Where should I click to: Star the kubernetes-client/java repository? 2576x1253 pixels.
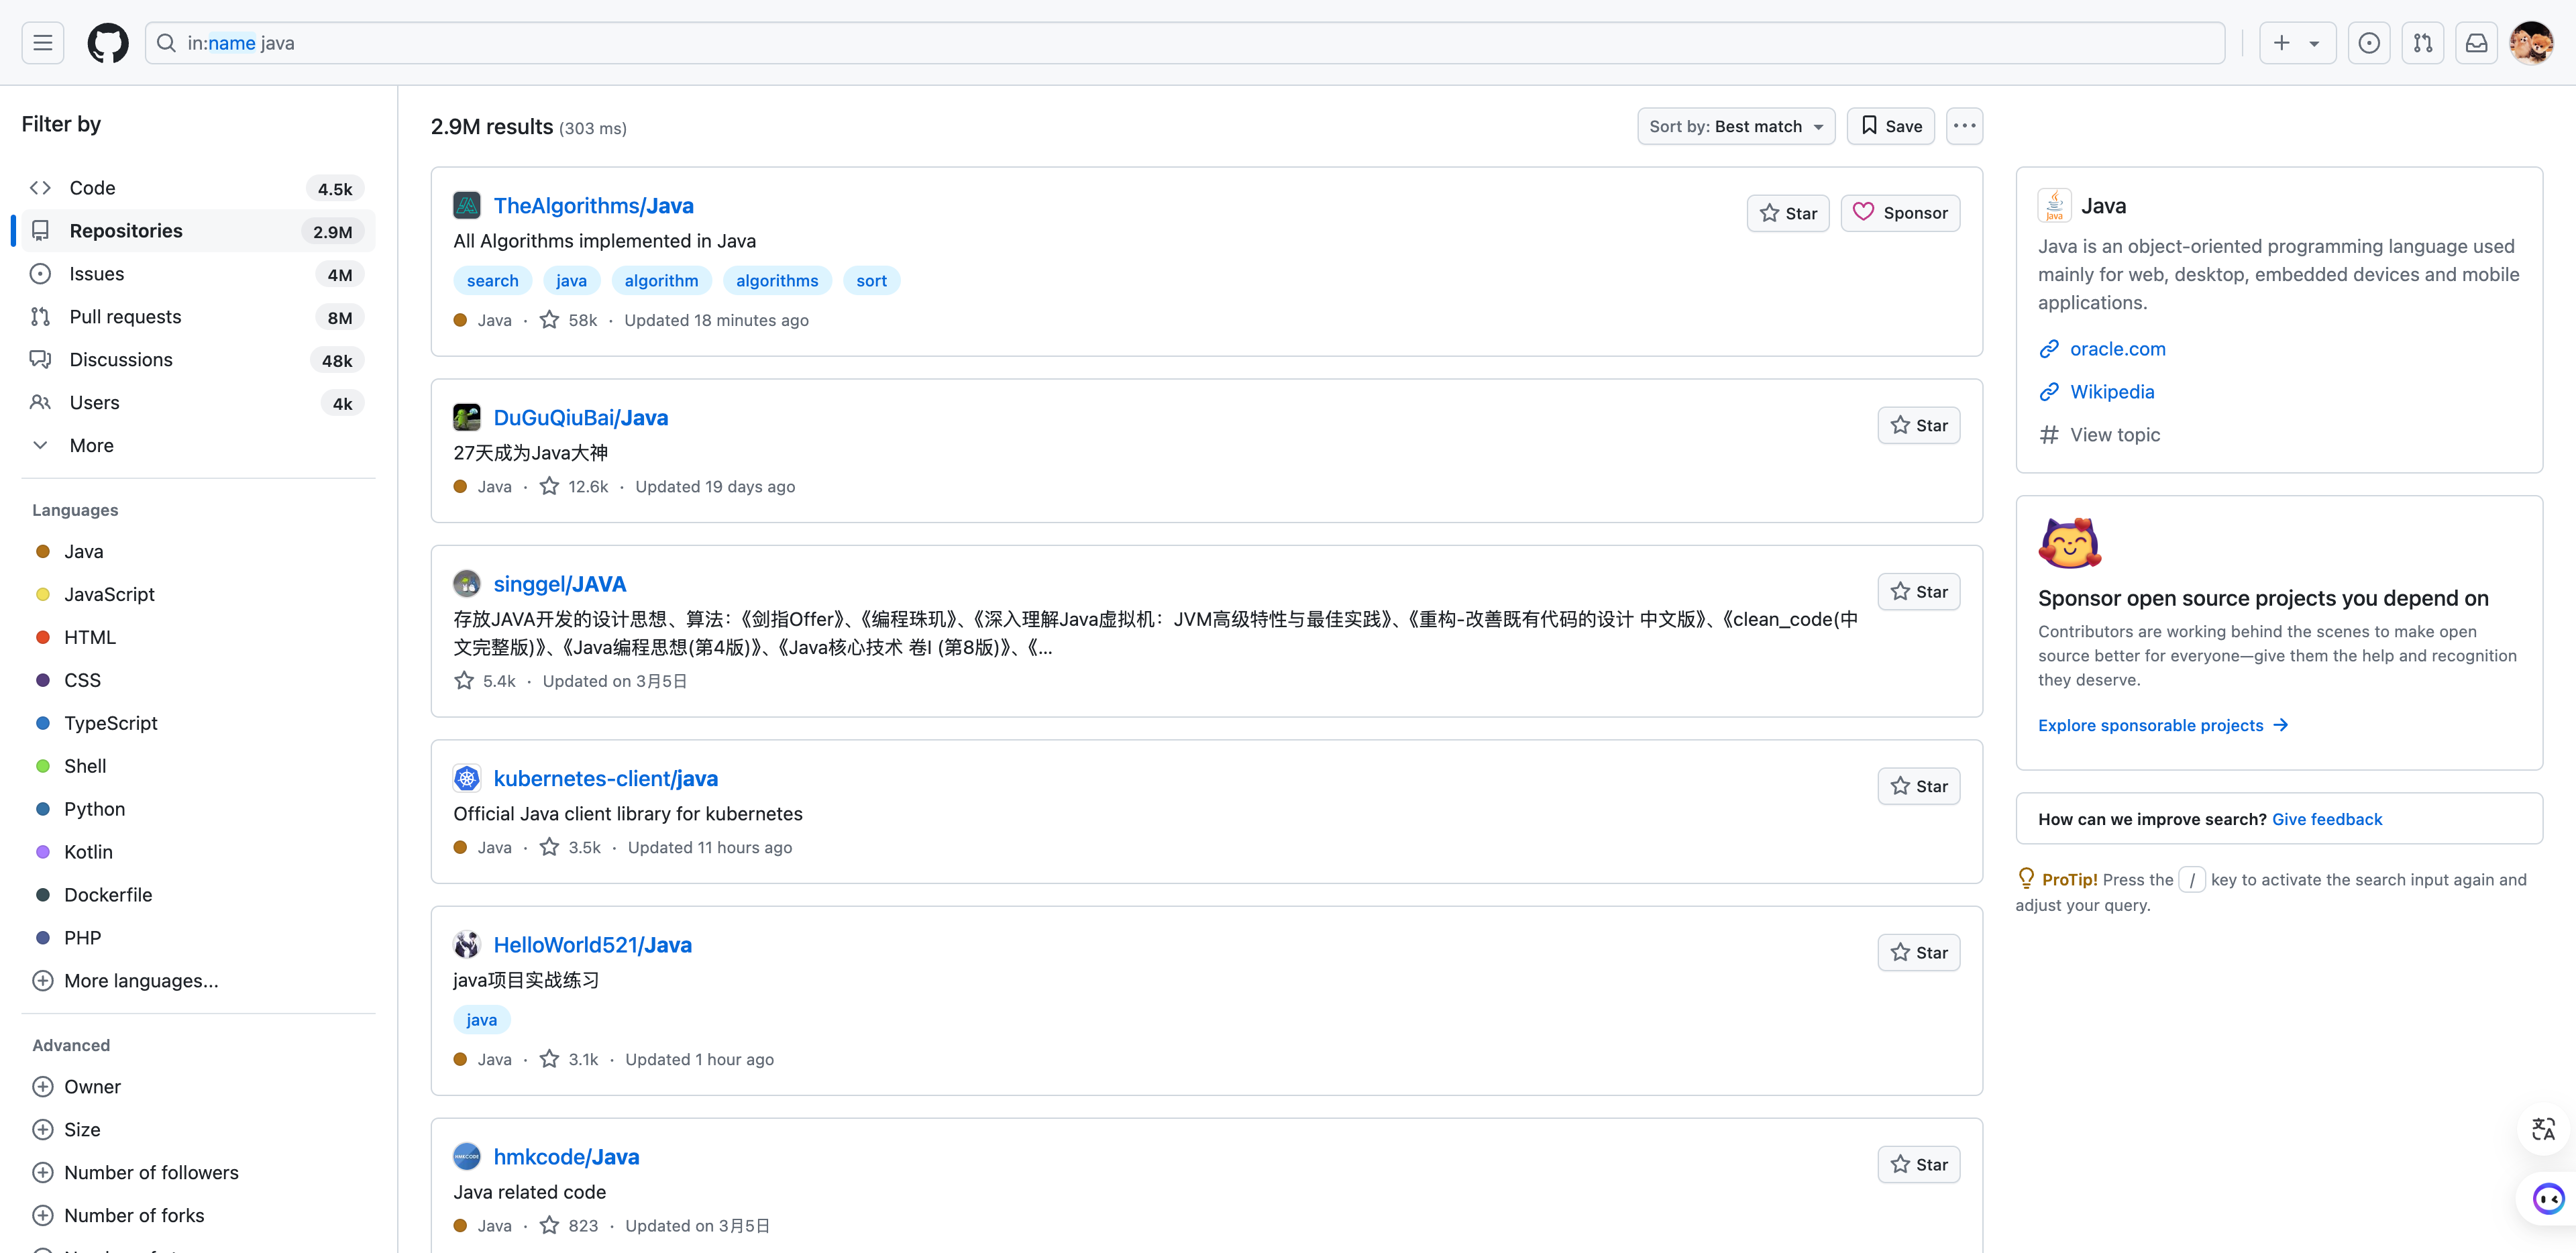[1918, 786]
